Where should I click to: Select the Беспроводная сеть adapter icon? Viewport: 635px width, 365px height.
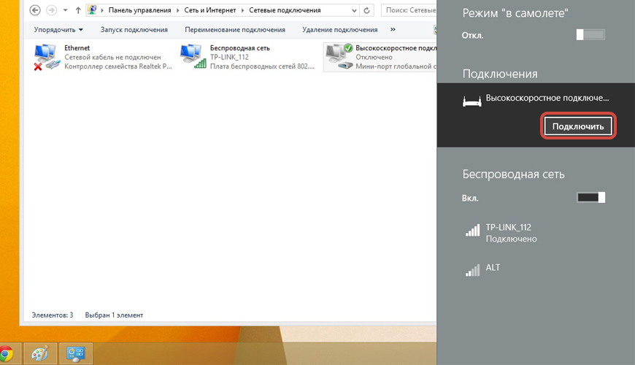click(193, 56)
